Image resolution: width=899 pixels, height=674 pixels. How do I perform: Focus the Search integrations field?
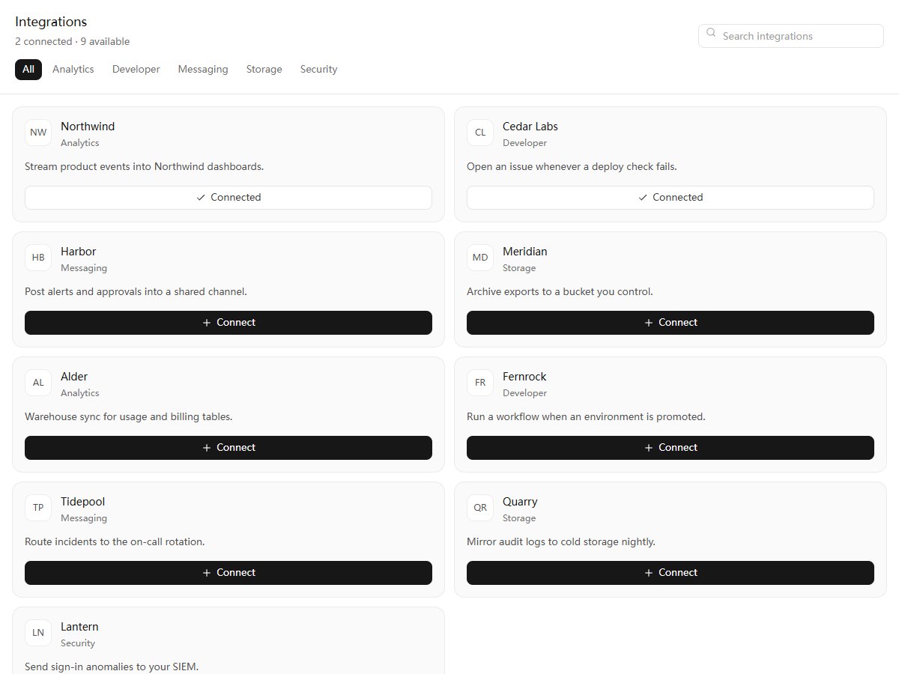pyautogui.click(x=791, y=36)
